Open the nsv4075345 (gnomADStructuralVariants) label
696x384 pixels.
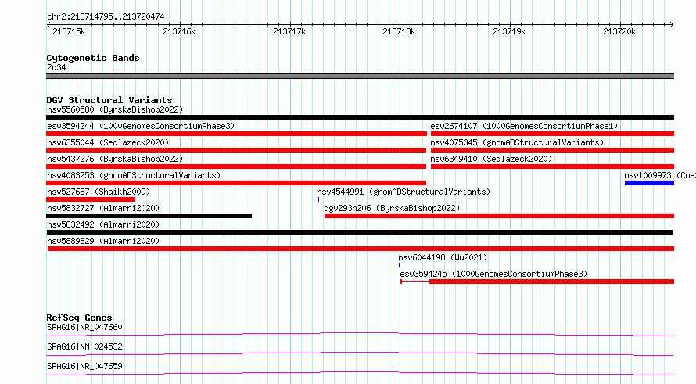click(x=517, y=142)
